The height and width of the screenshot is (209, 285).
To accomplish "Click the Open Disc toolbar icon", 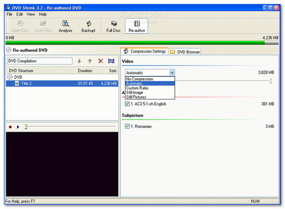I will 20,24.
